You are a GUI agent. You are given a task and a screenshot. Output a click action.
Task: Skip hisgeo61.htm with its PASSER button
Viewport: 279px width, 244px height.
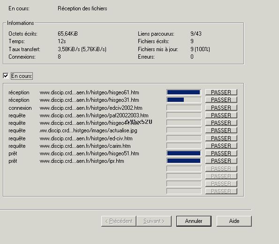tap(221, 92)
